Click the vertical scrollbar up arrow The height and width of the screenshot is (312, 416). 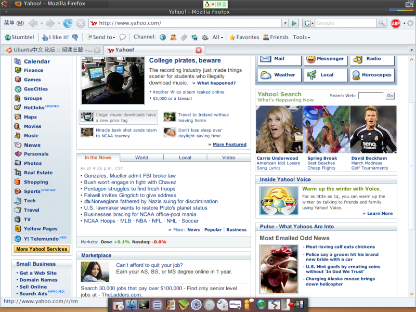pyautogui.click(x=411, y=59)
